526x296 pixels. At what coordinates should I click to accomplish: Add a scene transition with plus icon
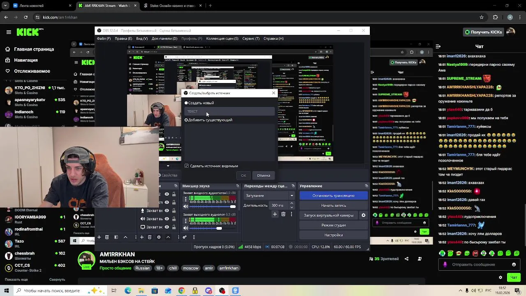pos(275,214)
